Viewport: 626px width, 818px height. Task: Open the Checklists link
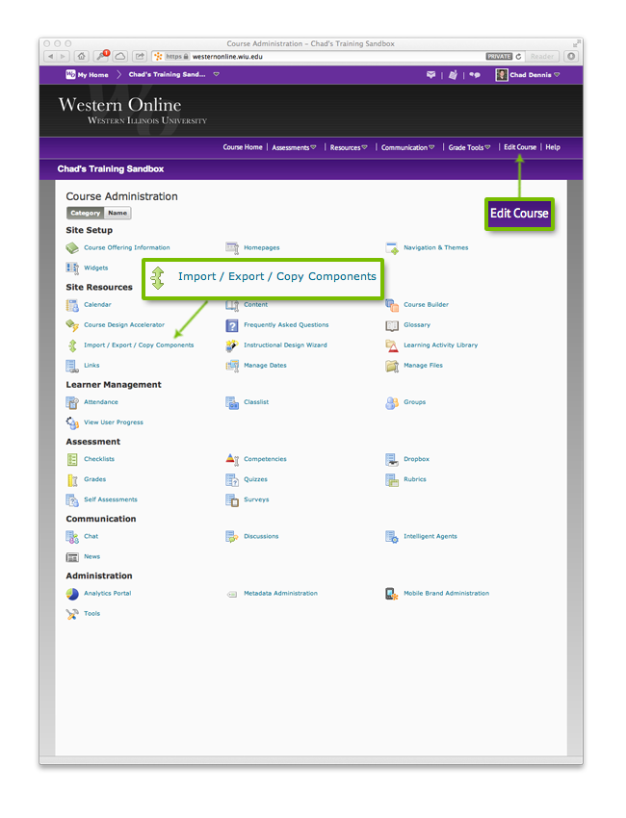[99, 459]
